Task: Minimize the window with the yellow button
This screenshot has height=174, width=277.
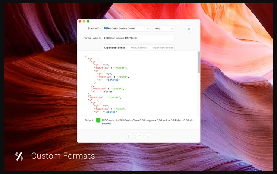Action: (84, 21)
